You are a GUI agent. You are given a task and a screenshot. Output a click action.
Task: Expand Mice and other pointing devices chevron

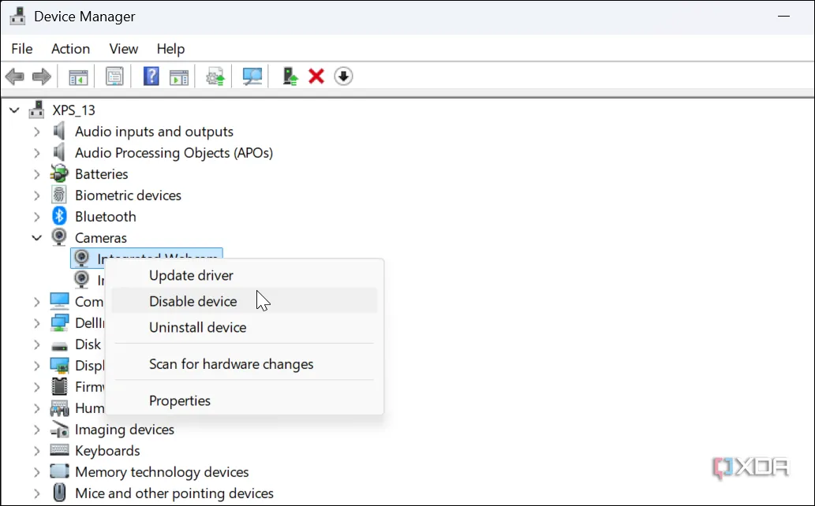(x=36, y=494)
